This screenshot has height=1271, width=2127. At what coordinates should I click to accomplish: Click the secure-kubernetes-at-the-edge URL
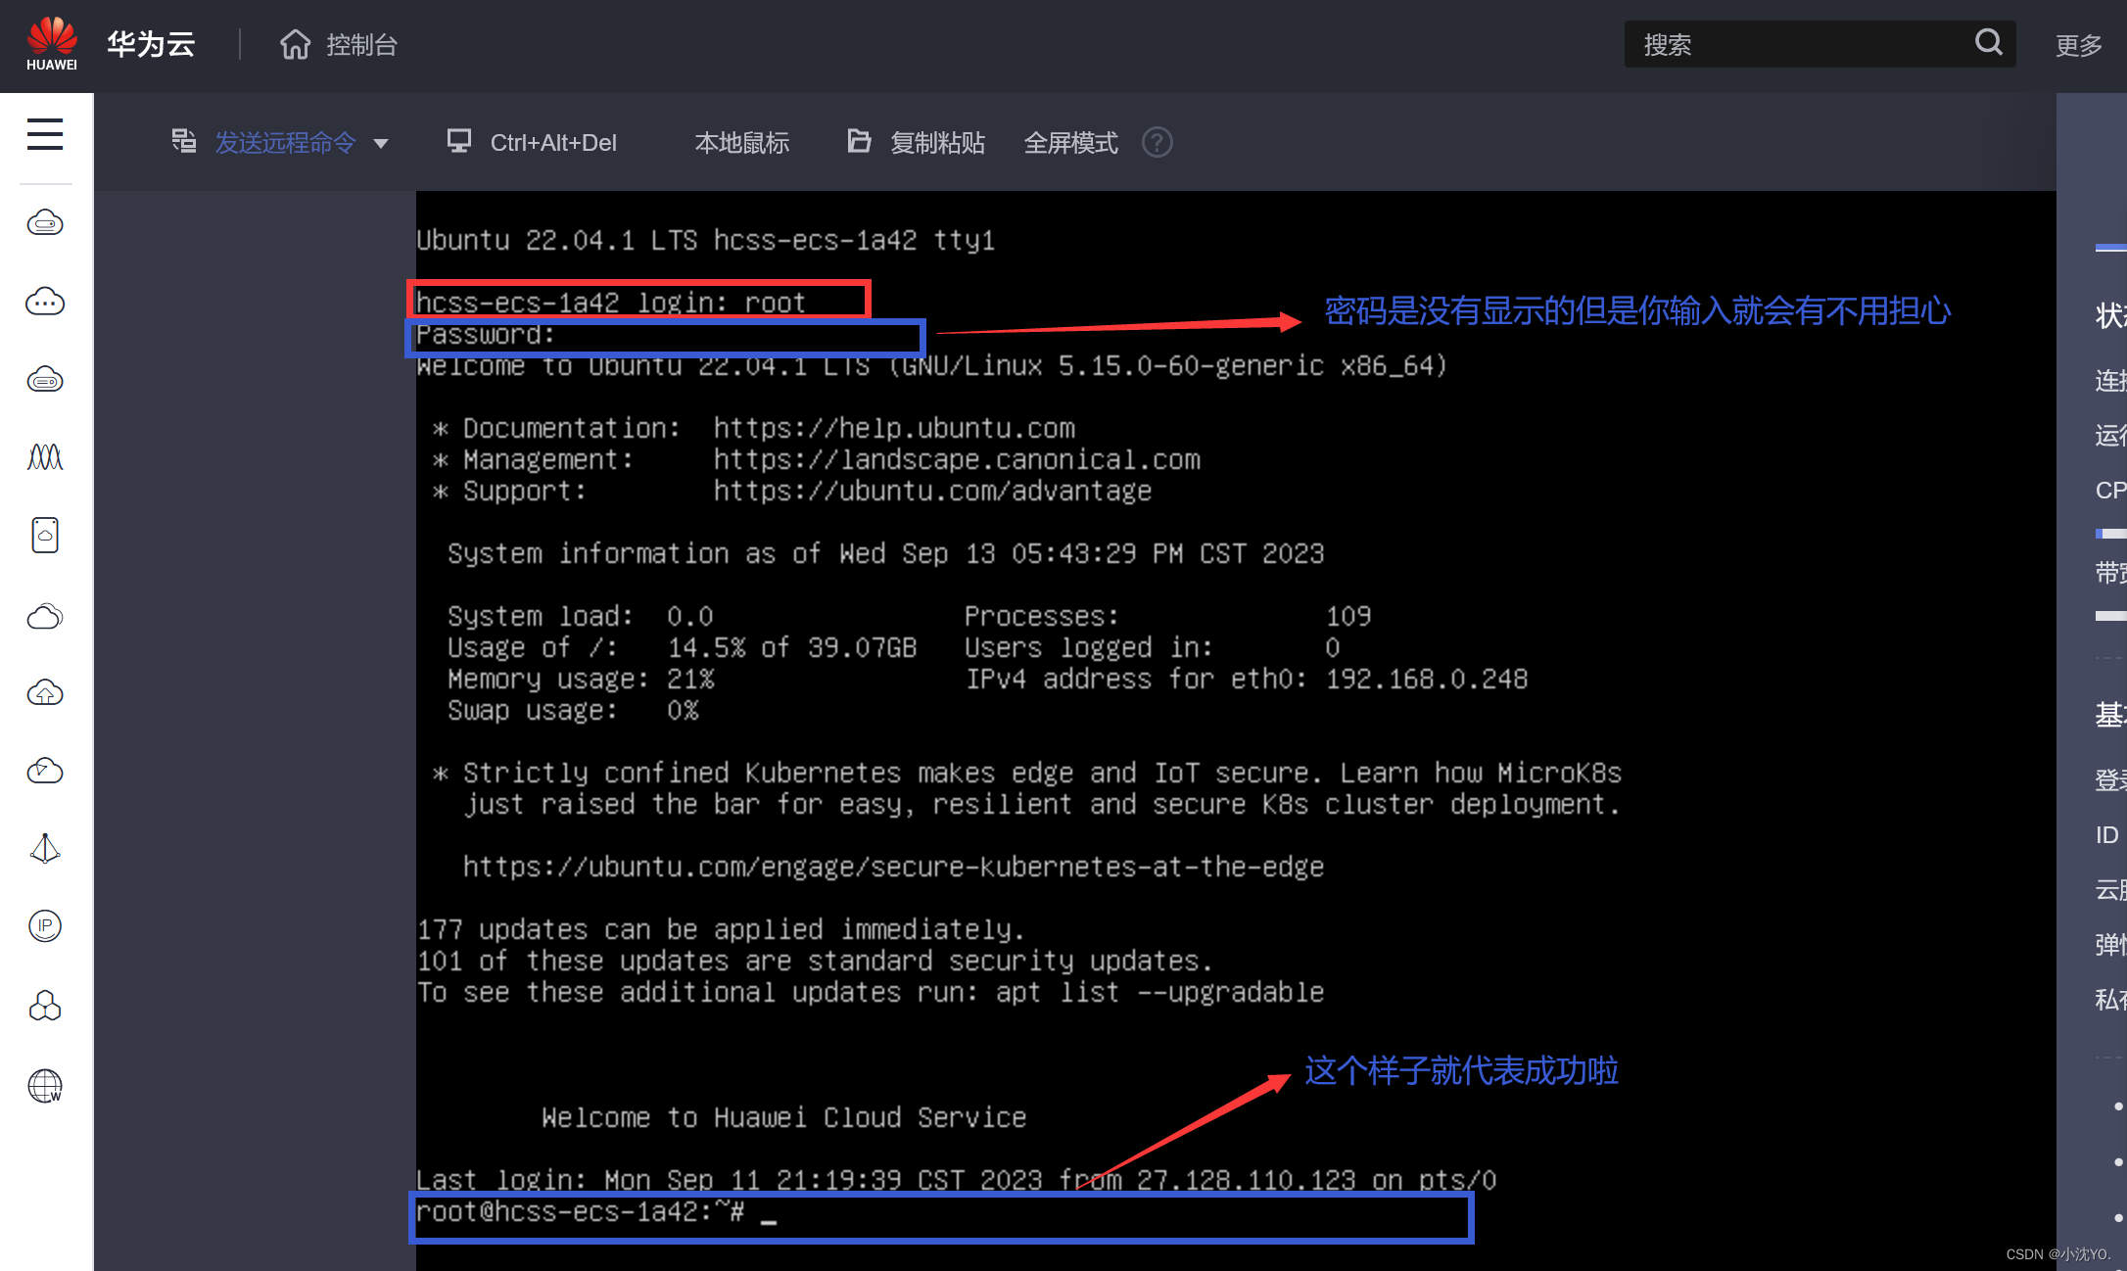click(x=893, y=868)
